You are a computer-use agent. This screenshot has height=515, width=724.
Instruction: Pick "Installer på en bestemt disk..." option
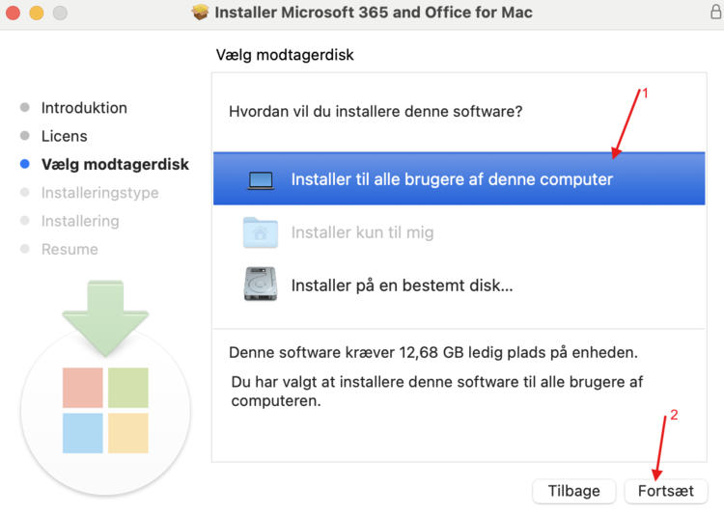pyautogui.click(x=402, y=285)
